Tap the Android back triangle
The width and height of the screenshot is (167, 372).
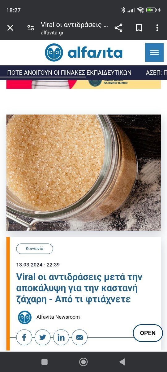122,362
